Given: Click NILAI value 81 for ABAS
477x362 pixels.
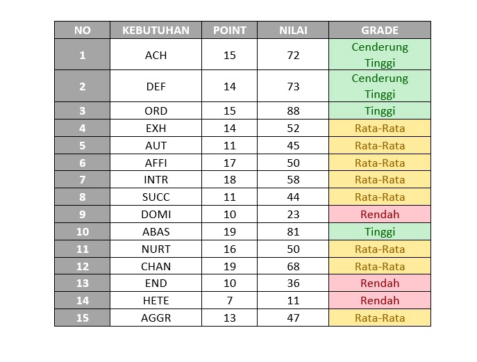Looking at the screenshot, I should [x=293, y=232].
